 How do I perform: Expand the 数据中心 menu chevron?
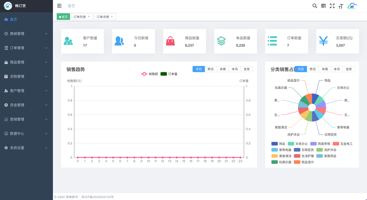pyautogui.click(x=46, y=134)
